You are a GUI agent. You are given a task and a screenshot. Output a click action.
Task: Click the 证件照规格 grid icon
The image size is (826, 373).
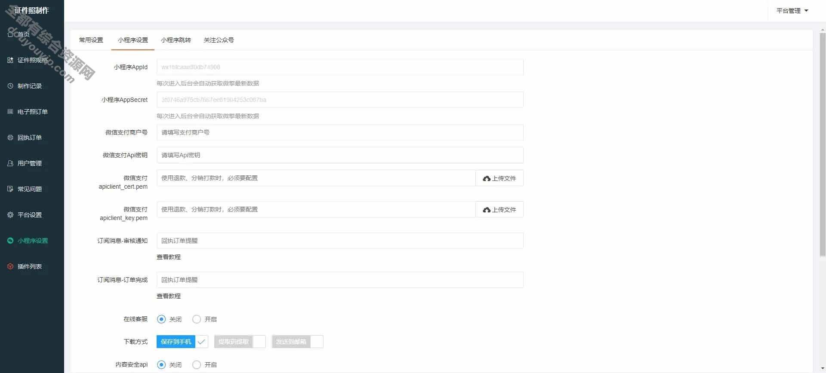(x=10, y=60)
